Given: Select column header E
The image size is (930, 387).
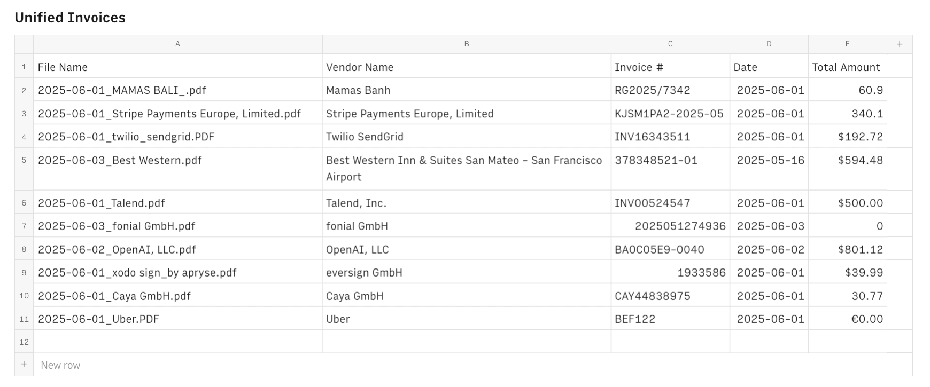Looking at the screenshot, I should coord(847,44).
